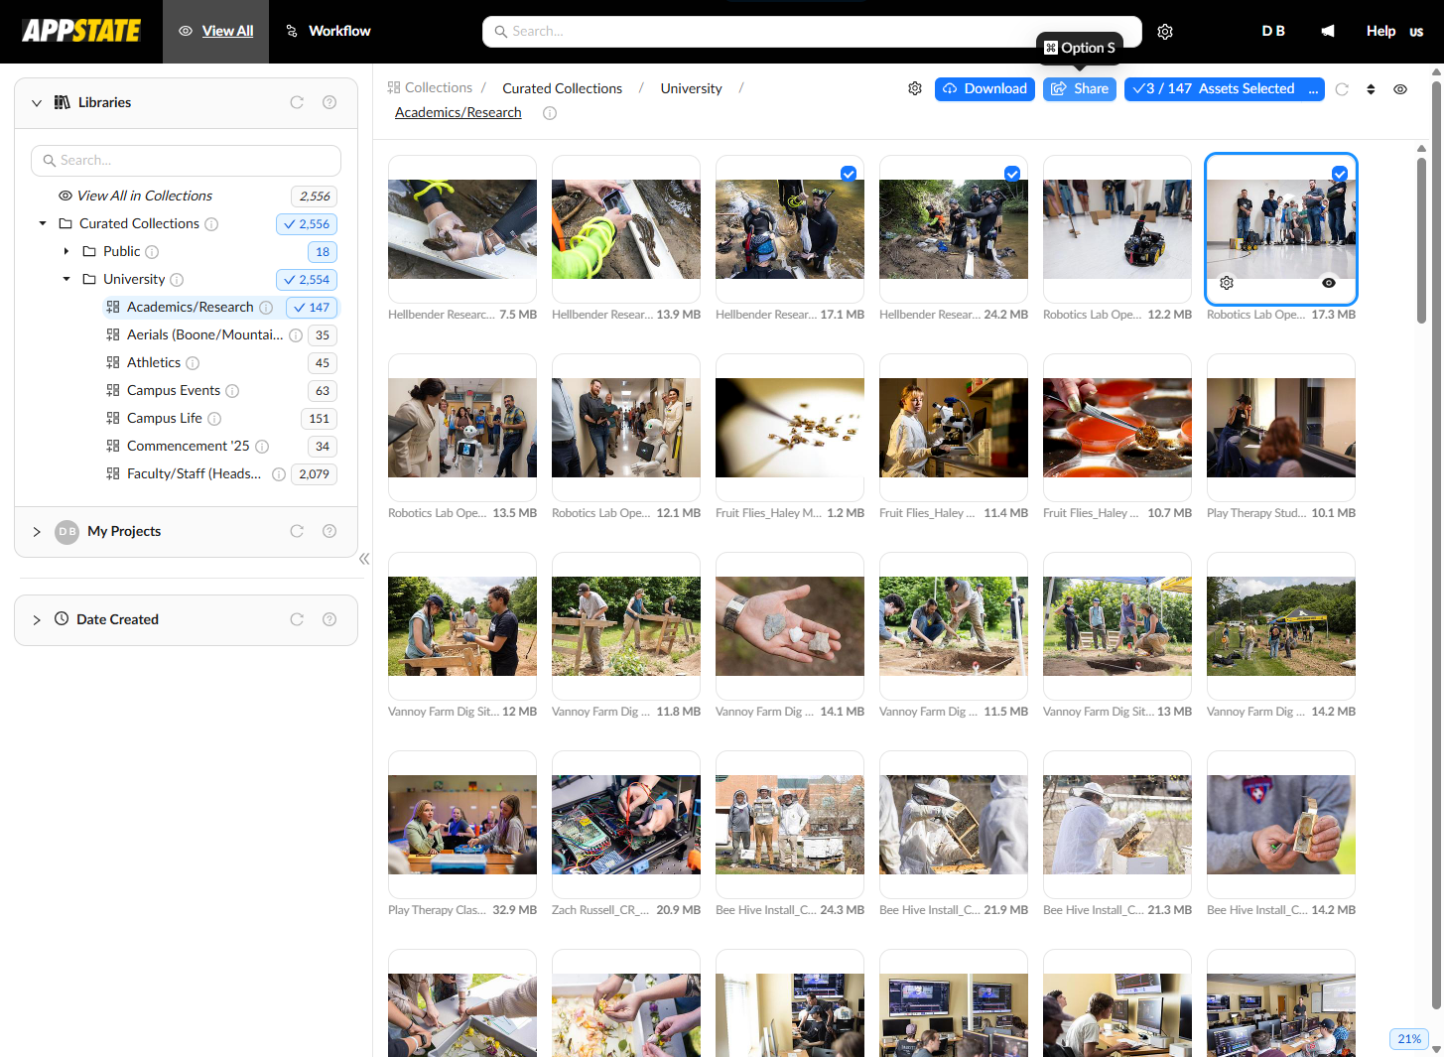Image resolution: width=1444 pixels, height=1057 pixels.
Task: Refresh the asset grid
Action: [1342, 89]
